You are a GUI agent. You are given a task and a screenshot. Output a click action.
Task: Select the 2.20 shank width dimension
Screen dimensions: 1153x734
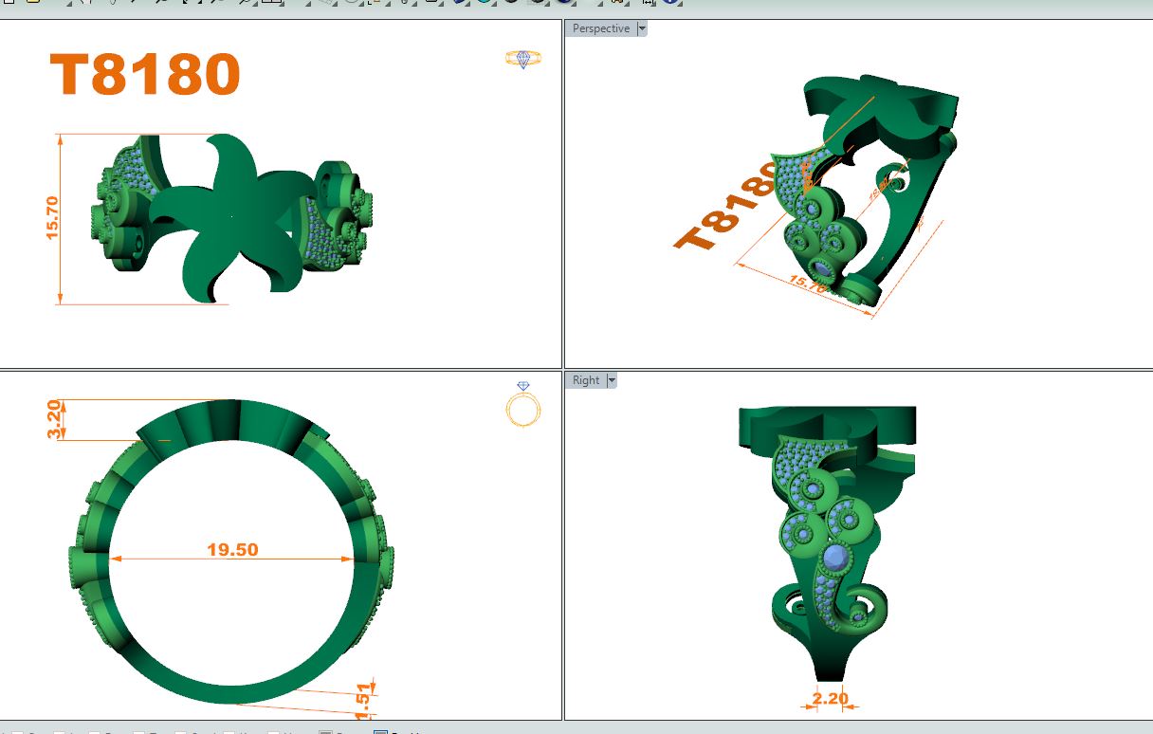point(829,699)
